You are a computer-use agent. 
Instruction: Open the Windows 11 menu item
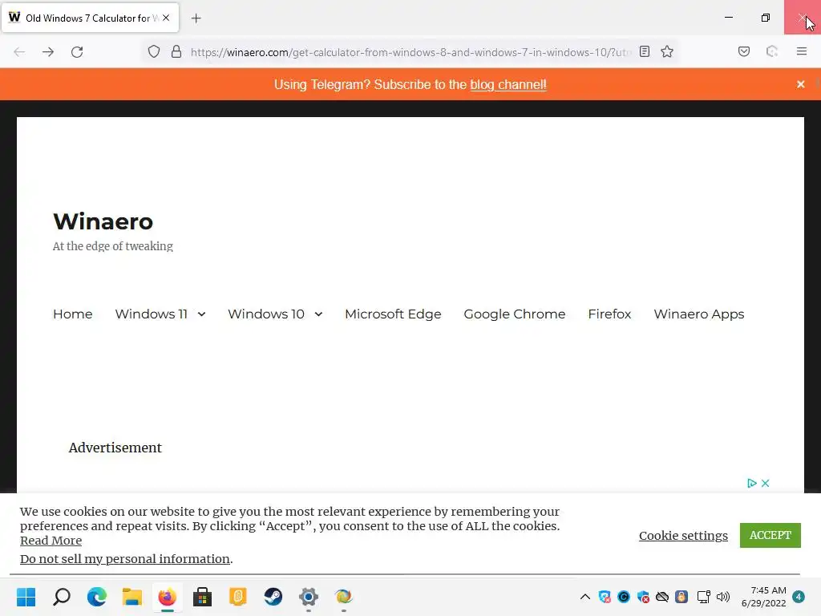tap(151, 314)
